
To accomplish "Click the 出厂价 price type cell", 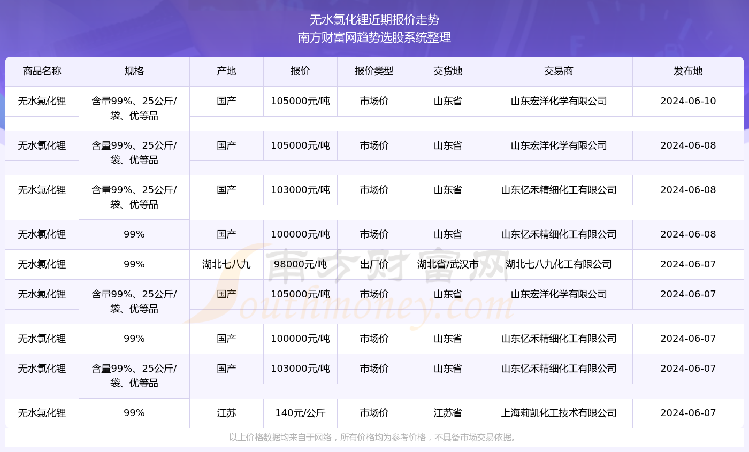I will tap(374, 264).
